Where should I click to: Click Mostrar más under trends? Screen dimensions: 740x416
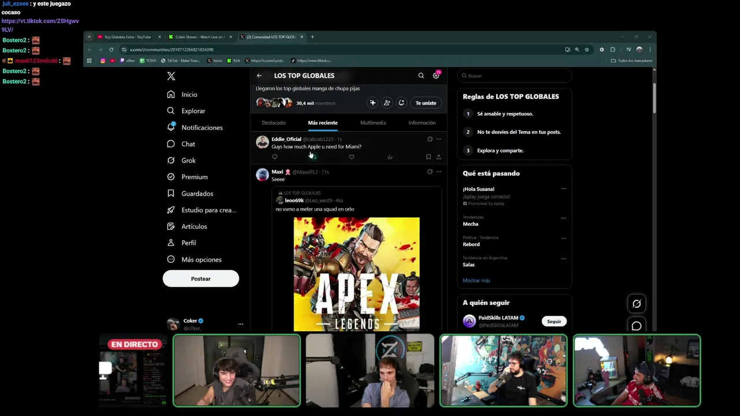(x=476, y=280)
